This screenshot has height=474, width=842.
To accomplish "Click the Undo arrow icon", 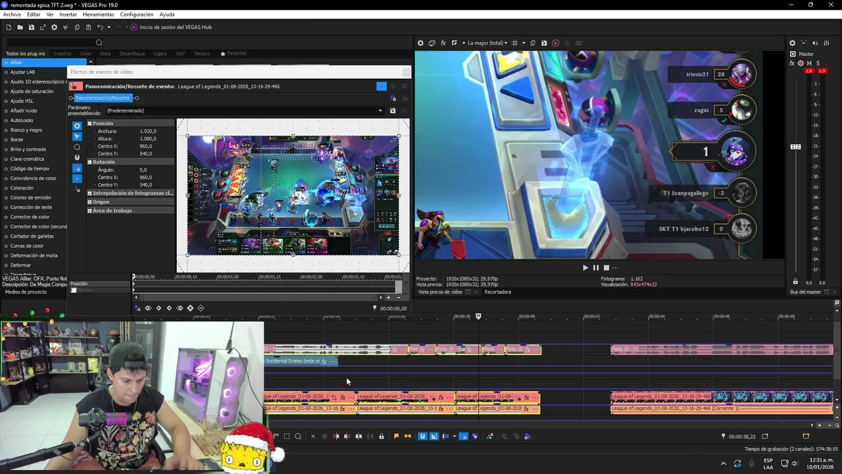I will click(100, 27).
